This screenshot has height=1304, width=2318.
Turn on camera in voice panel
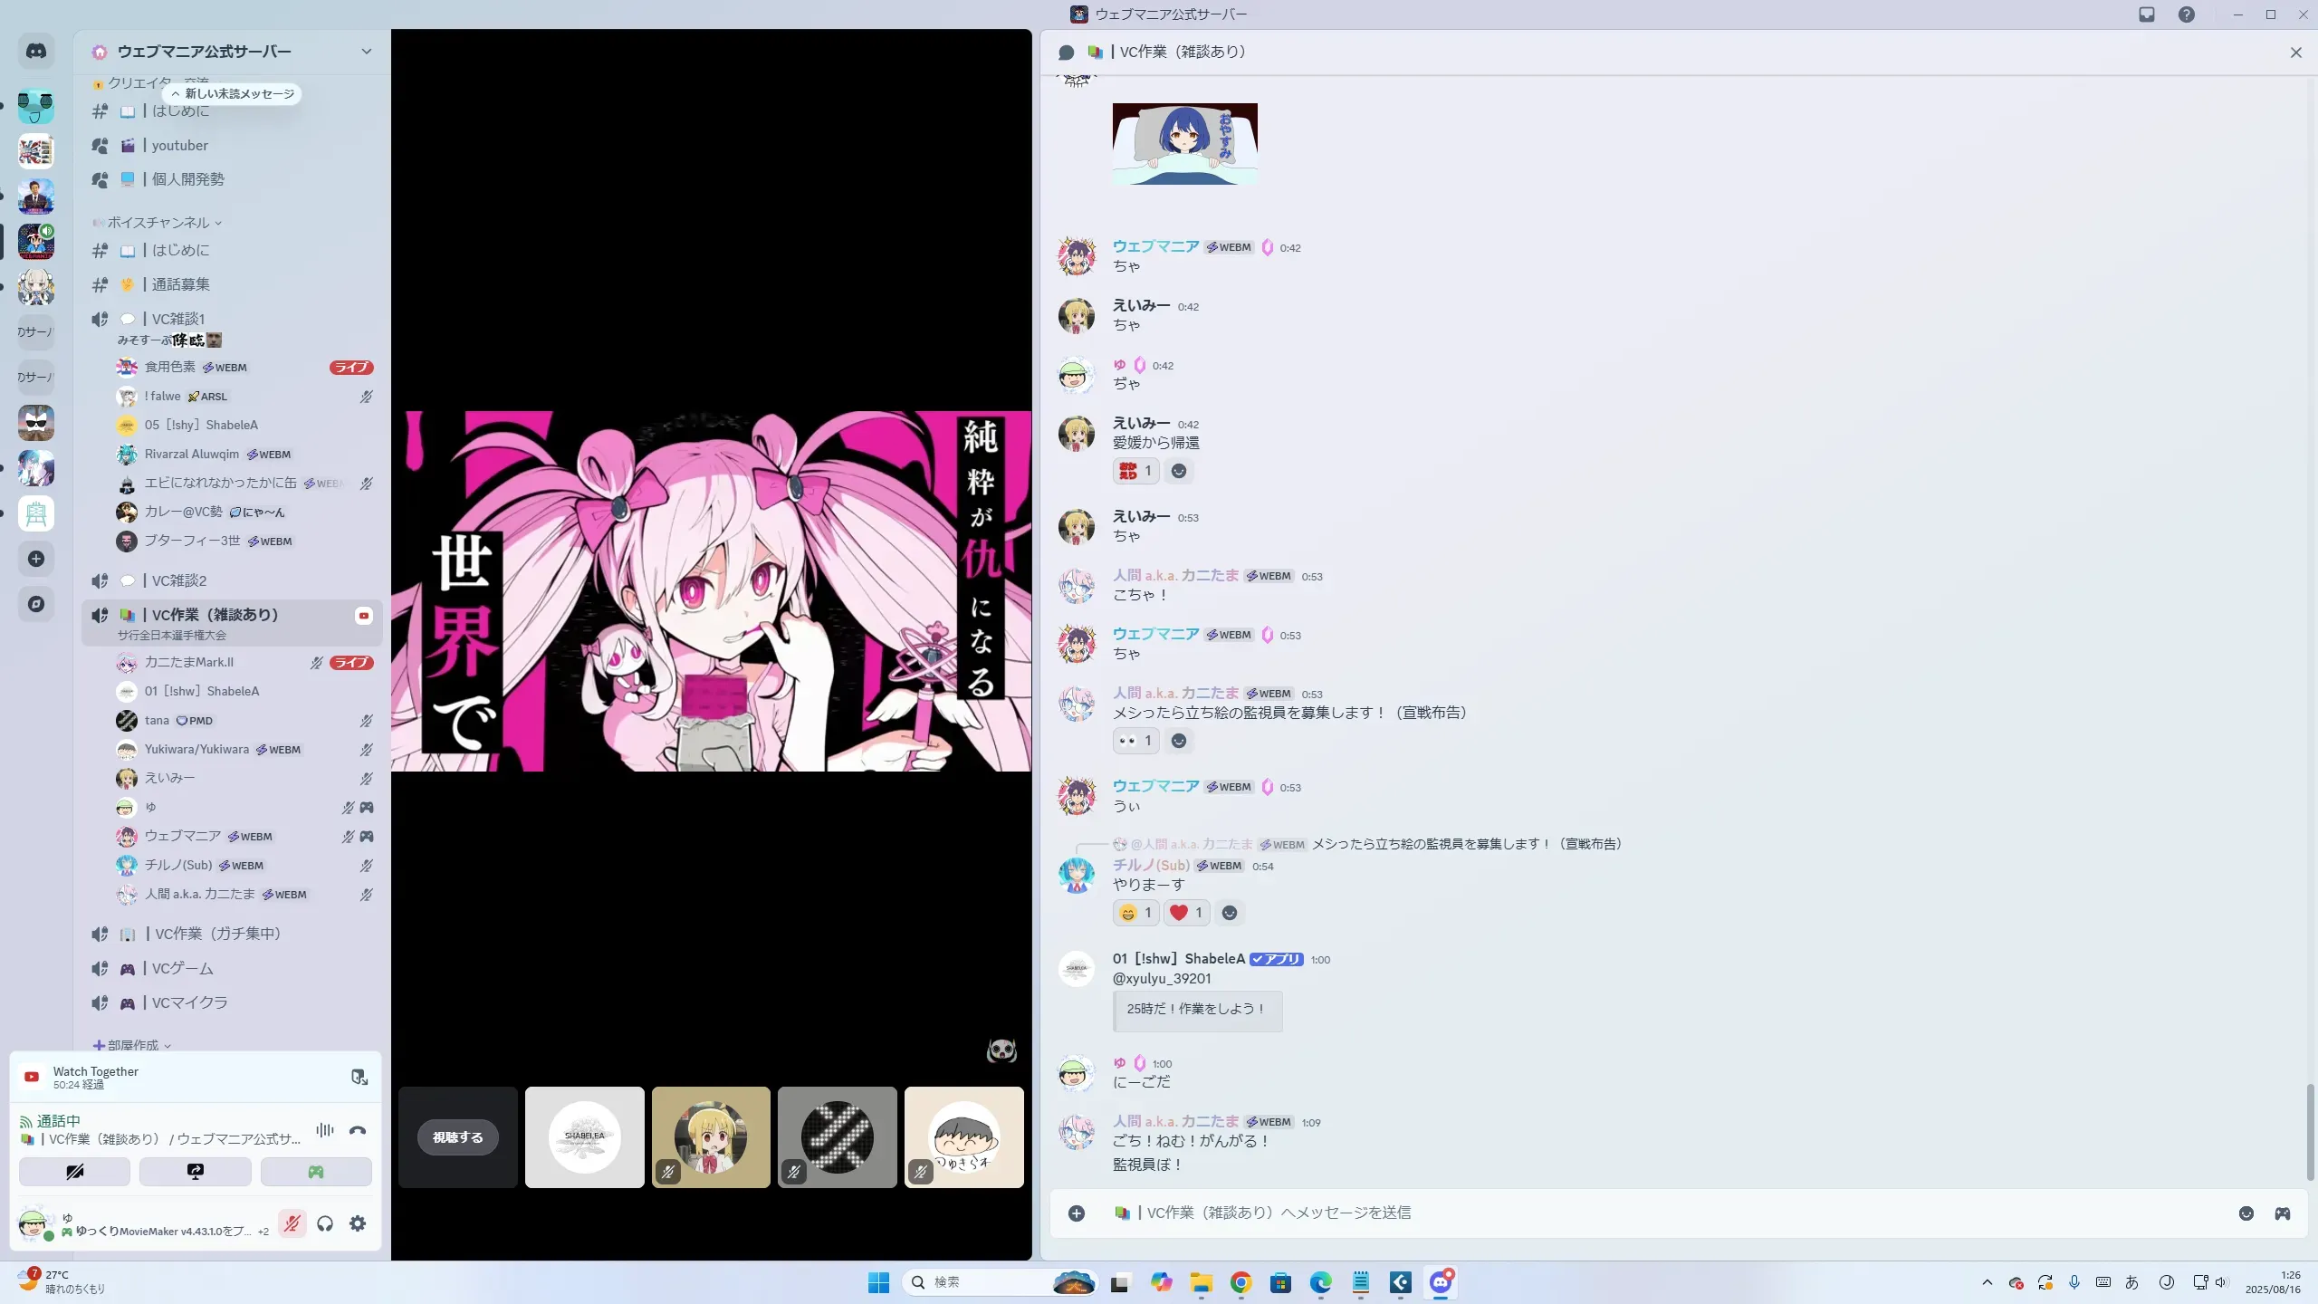[74, 1172]
